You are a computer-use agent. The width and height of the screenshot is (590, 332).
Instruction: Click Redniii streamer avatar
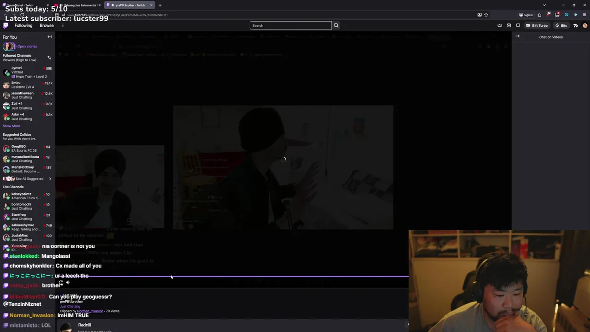coord(66,327)
